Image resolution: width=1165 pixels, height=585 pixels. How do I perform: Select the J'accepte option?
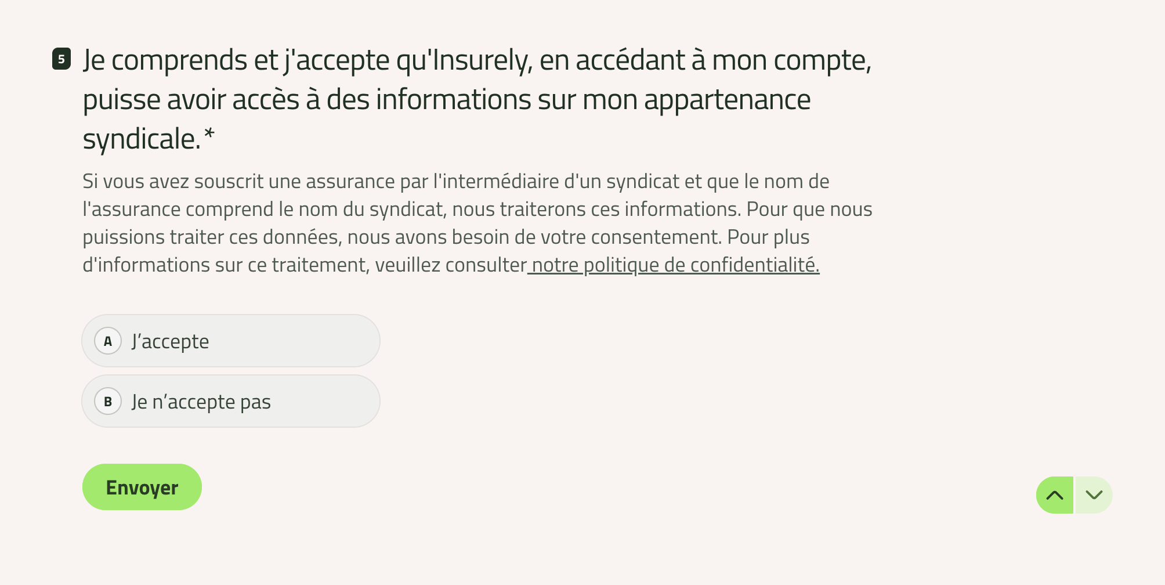231,341
